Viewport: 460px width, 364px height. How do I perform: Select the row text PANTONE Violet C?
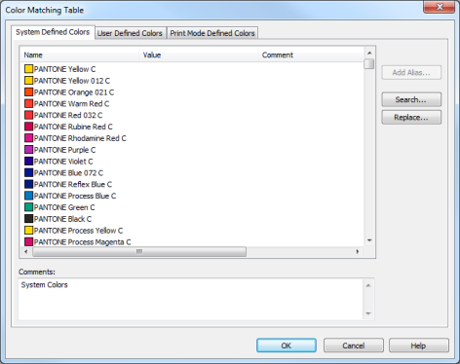pos(63,162)
